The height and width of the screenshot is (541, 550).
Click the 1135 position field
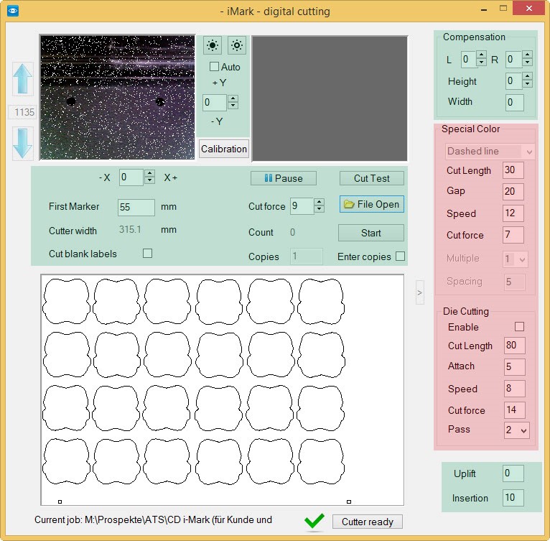coord(23,112)
